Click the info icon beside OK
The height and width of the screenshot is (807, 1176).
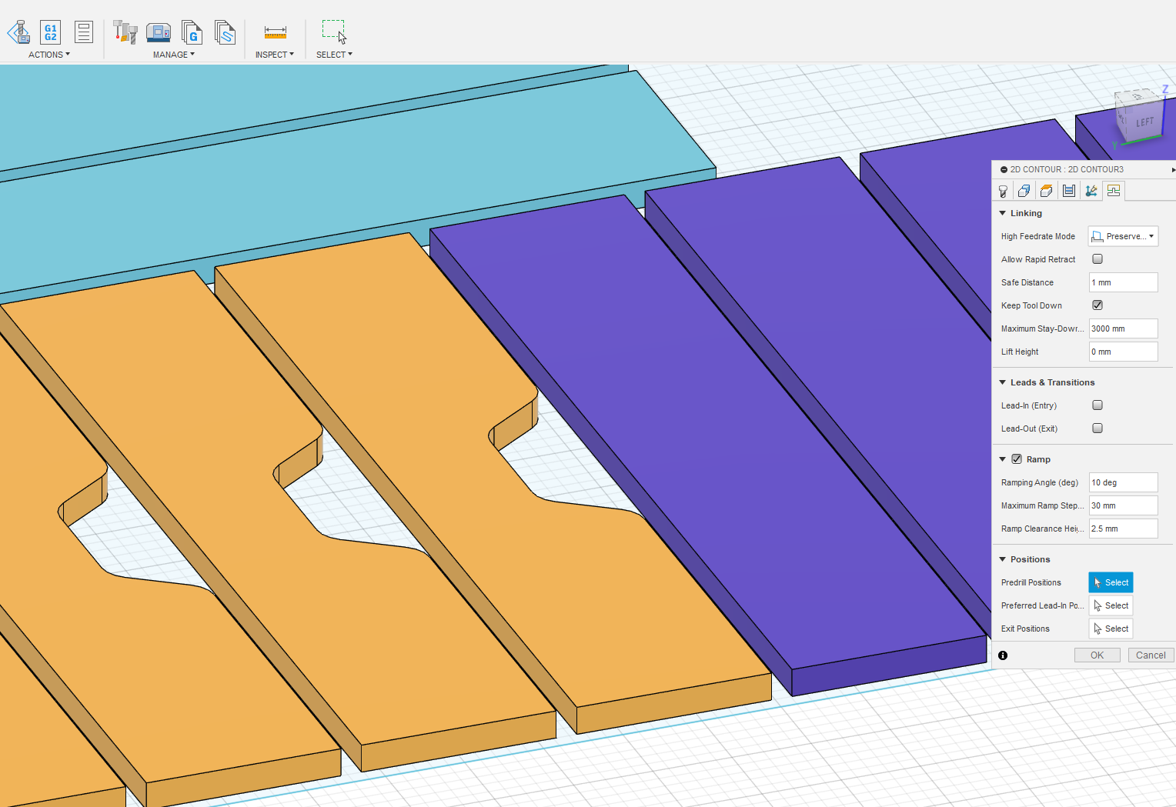point(1003,655)
